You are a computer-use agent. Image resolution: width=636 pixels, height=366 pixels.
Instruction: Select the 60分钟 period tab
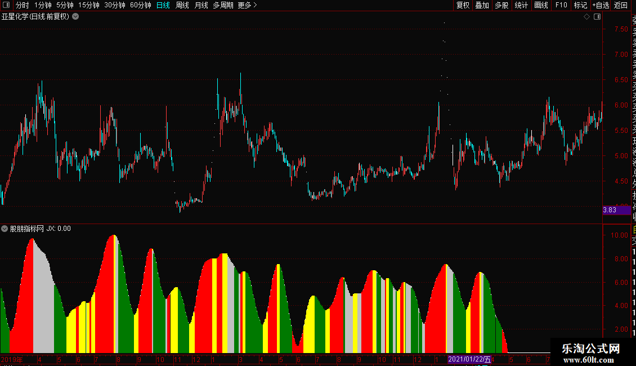(141, 5)
